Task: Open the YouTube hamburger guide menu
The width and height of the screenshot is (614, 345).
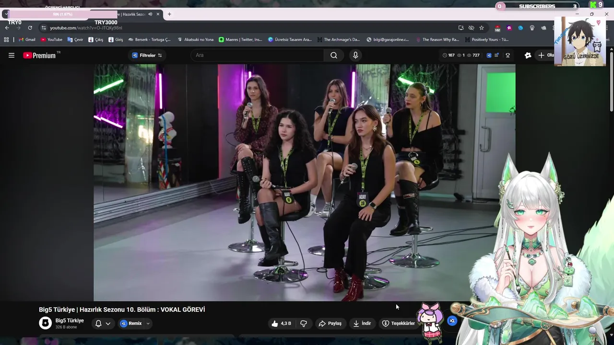Action: tap(12, 55)
